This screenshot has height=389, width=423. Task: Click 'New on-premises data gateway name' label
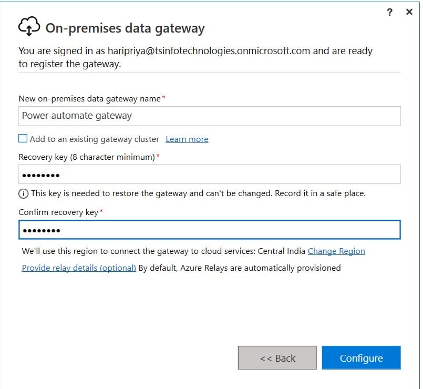pos(89,99)
